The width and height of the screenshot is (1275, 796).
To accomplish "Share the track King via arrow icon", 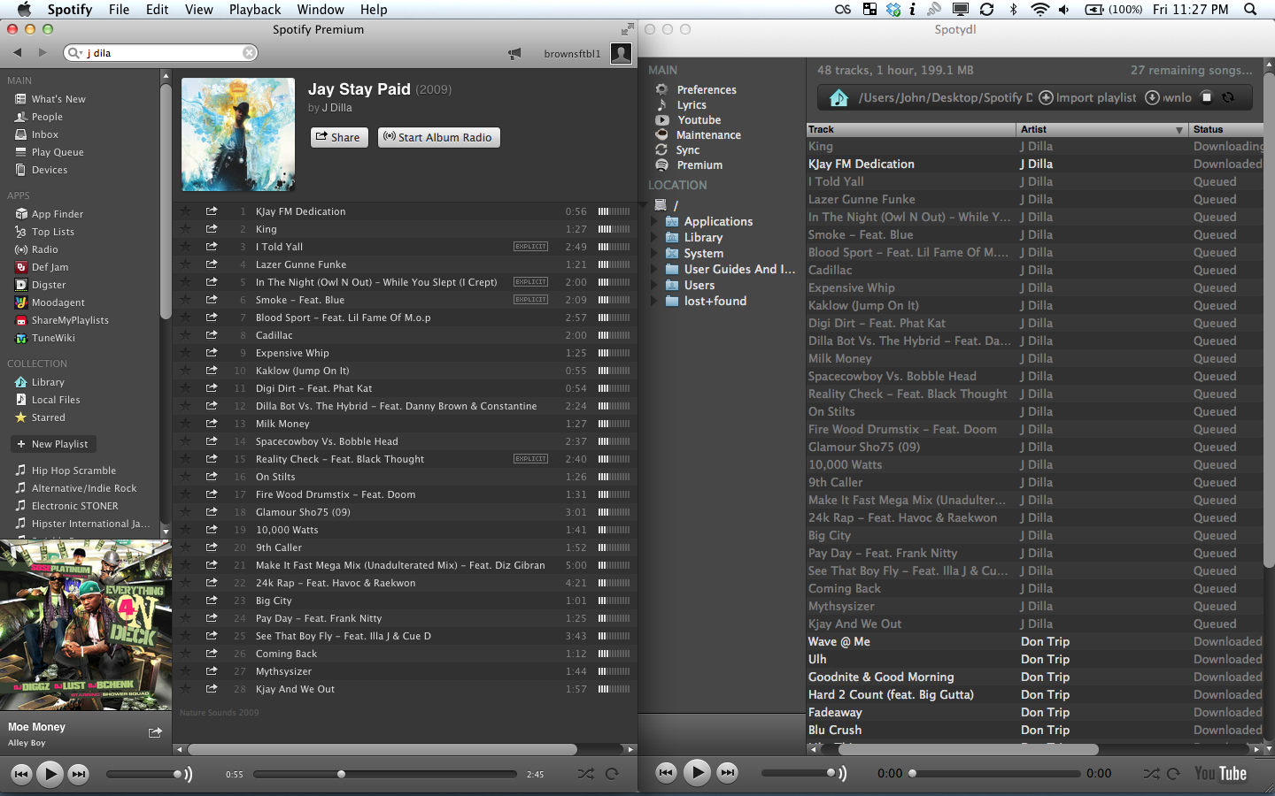I will click(212, 229).
